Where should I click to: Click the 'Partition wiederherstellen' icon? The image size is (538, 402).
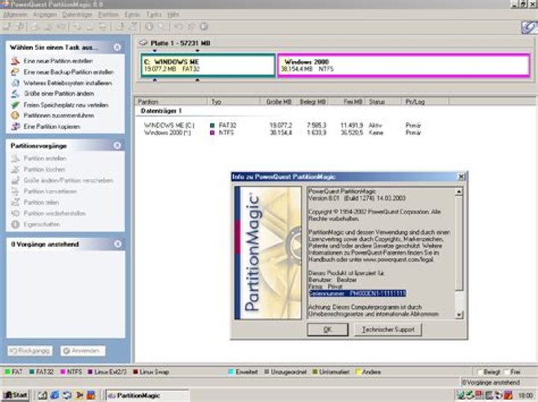click(x=15, y=213)
